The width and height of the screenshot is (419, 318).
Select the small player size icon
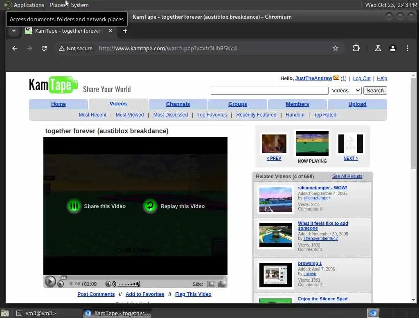click(x=211, y=284)
